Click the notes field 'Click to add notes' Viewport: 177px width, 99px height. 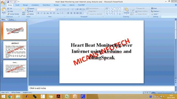coord(101,88)
